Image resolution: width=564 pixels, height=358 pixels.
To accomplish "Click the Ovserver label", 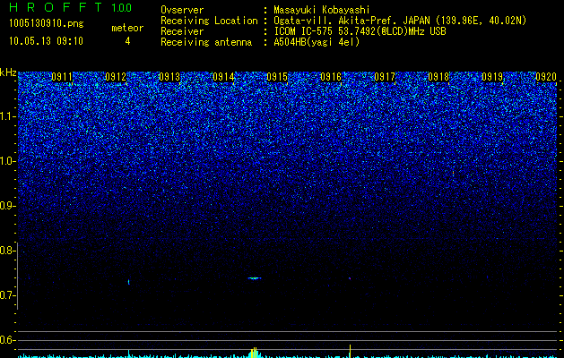I will tap(182, 10).
